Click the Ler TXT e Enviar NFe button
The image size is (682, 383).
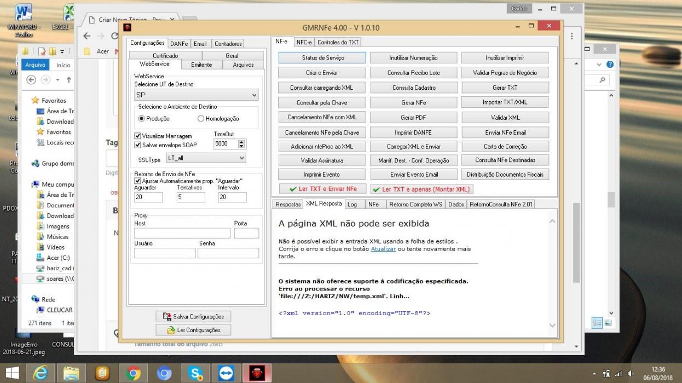[322, 189]
